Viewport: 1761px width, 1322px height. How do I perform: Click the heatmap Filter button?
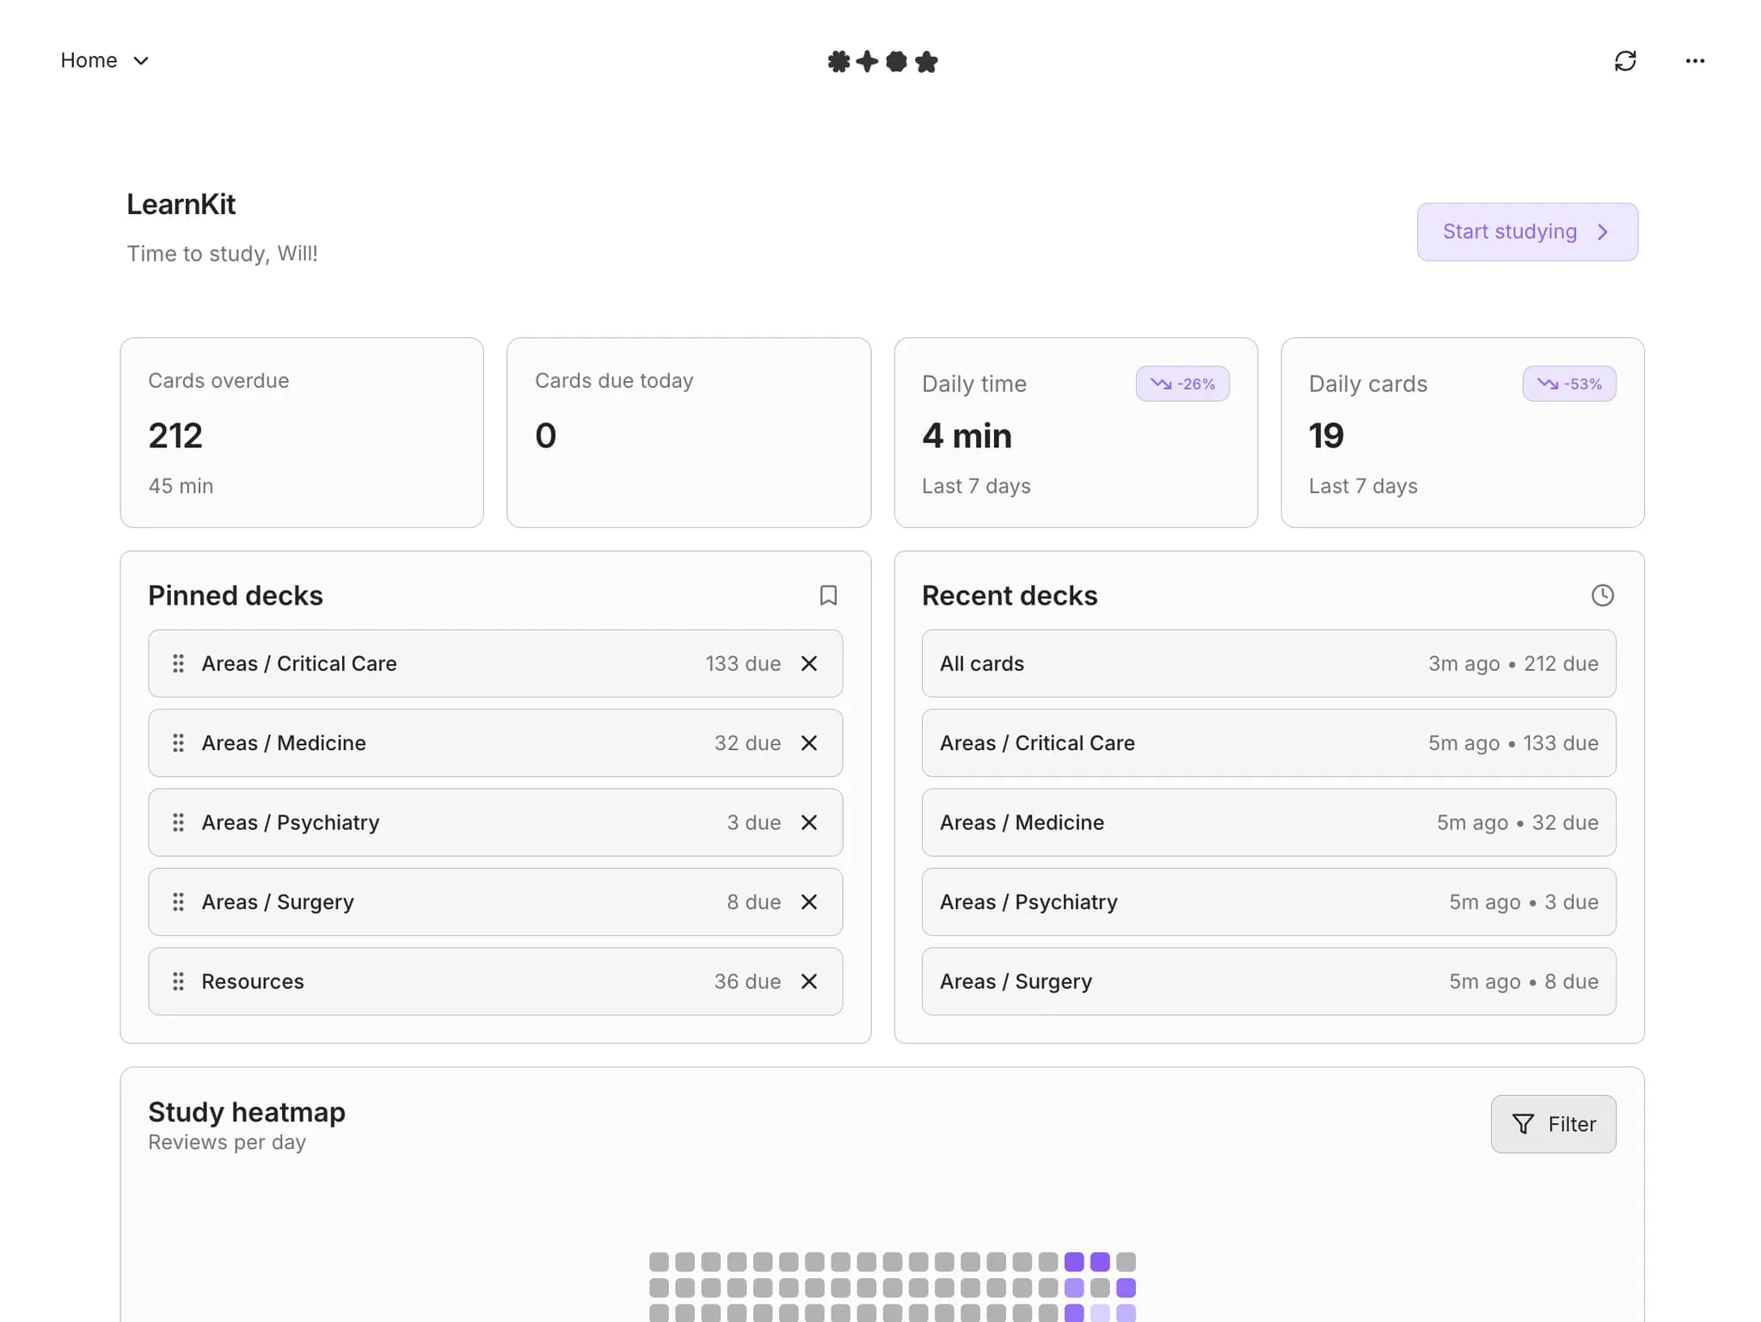[1553, 1124]
